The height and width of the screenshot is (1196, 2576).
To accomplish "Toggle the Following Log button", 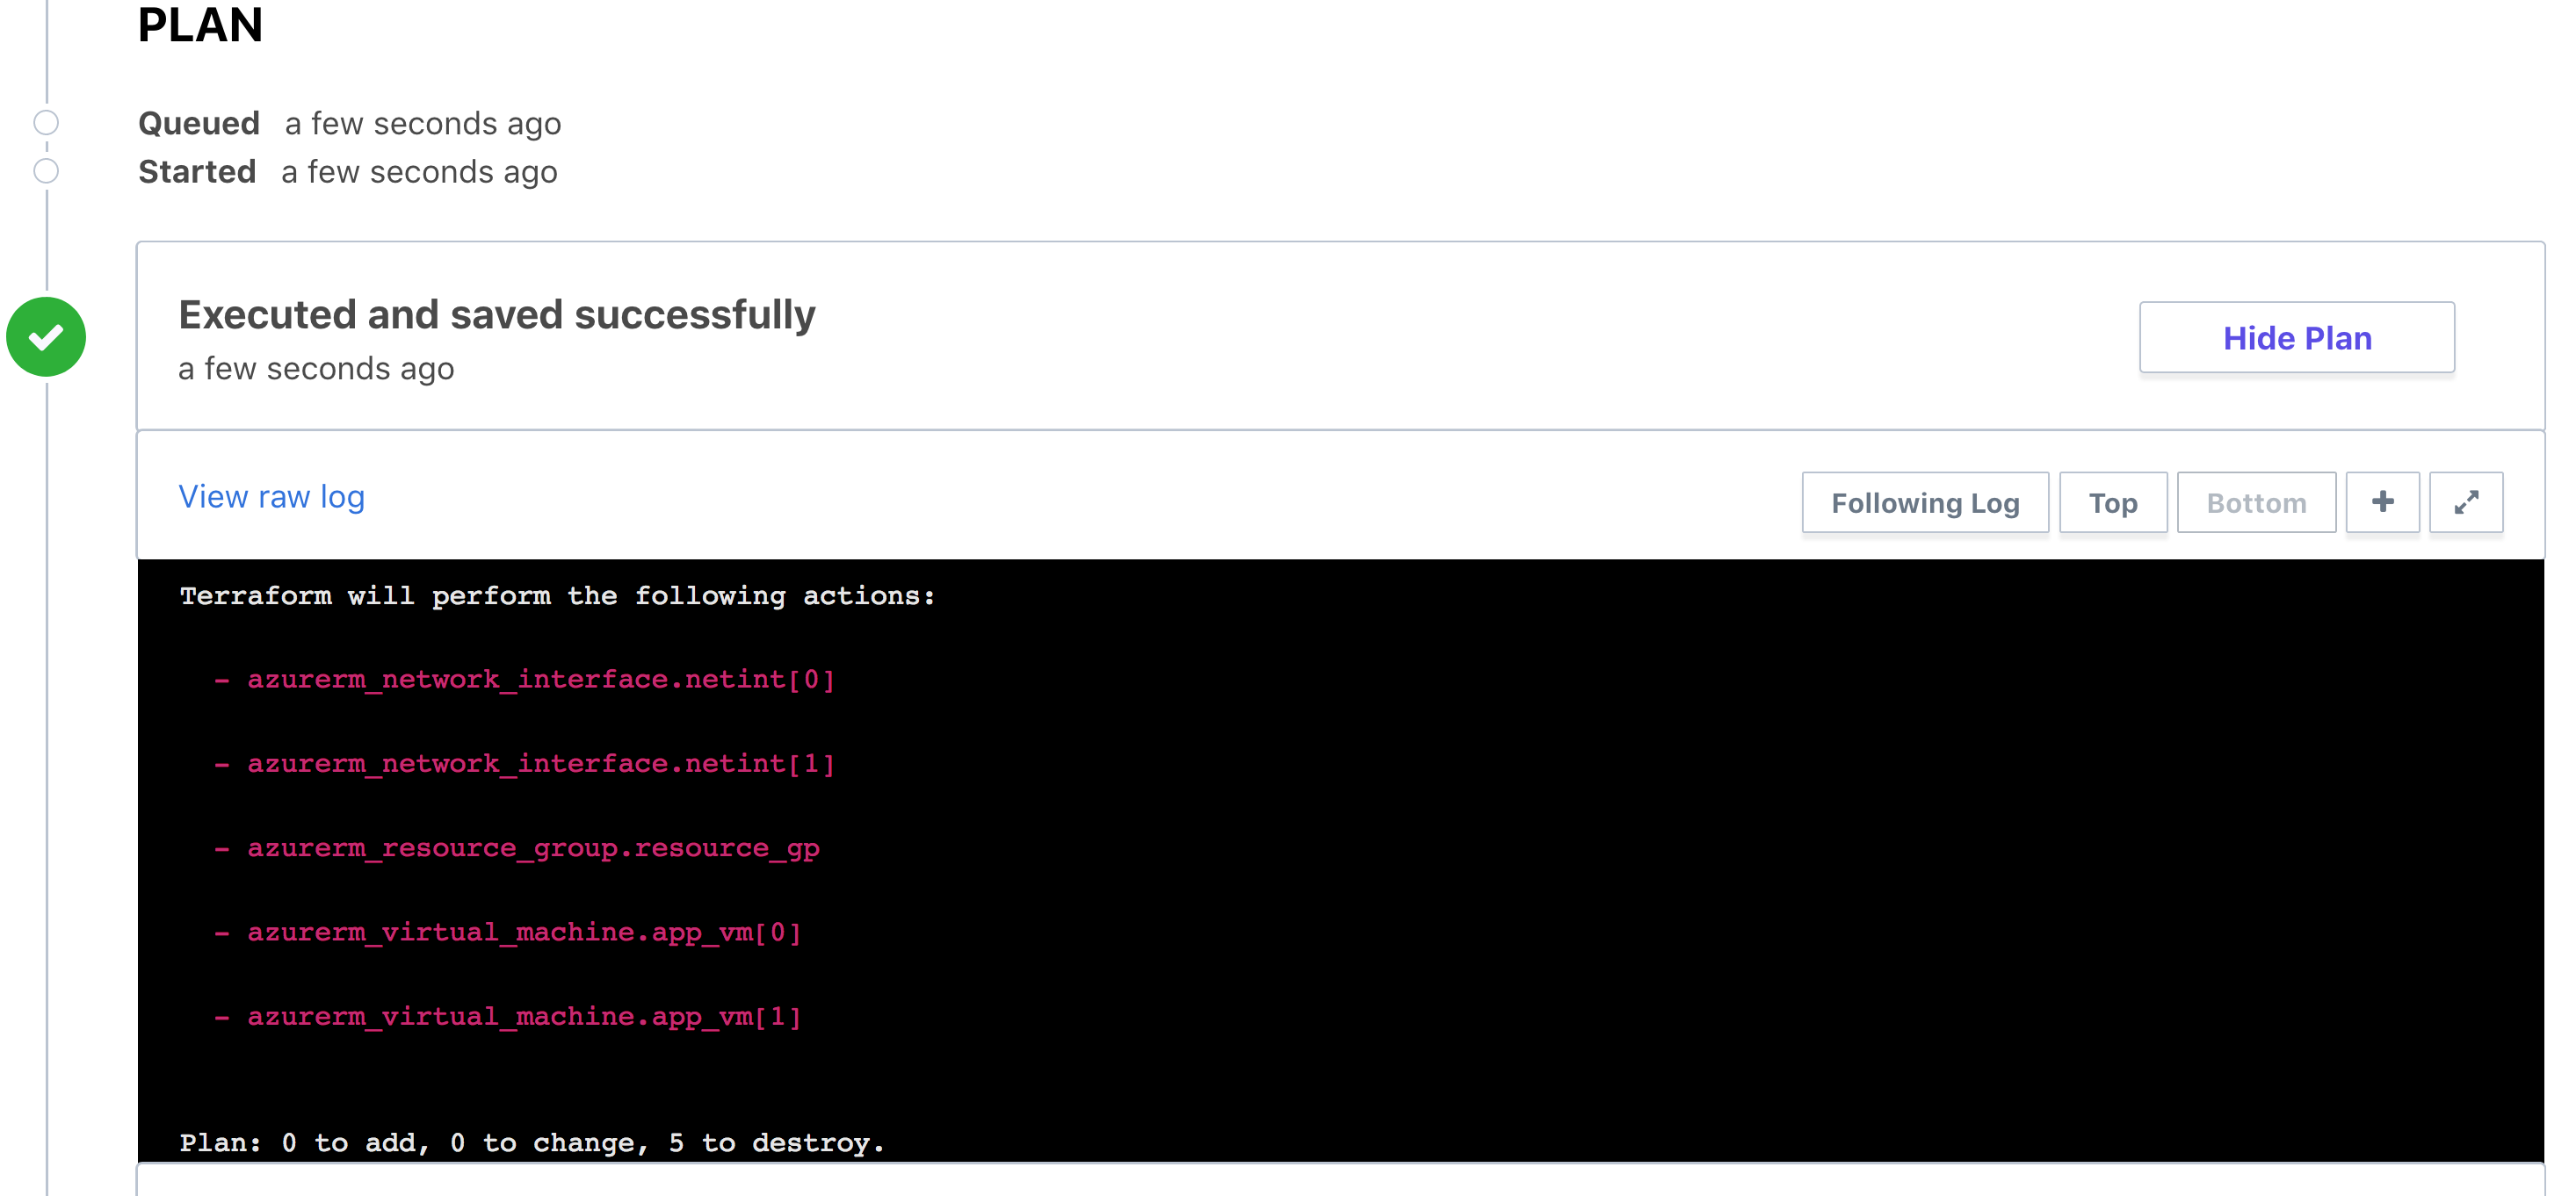I will point(1924,502).
